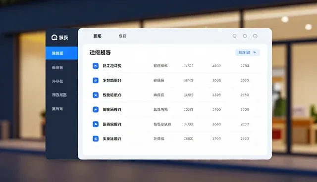Image resolution: width=317 pixels, height=182 pixels.
Task: Click the last circle icon at top right
Action: (255, 36)
